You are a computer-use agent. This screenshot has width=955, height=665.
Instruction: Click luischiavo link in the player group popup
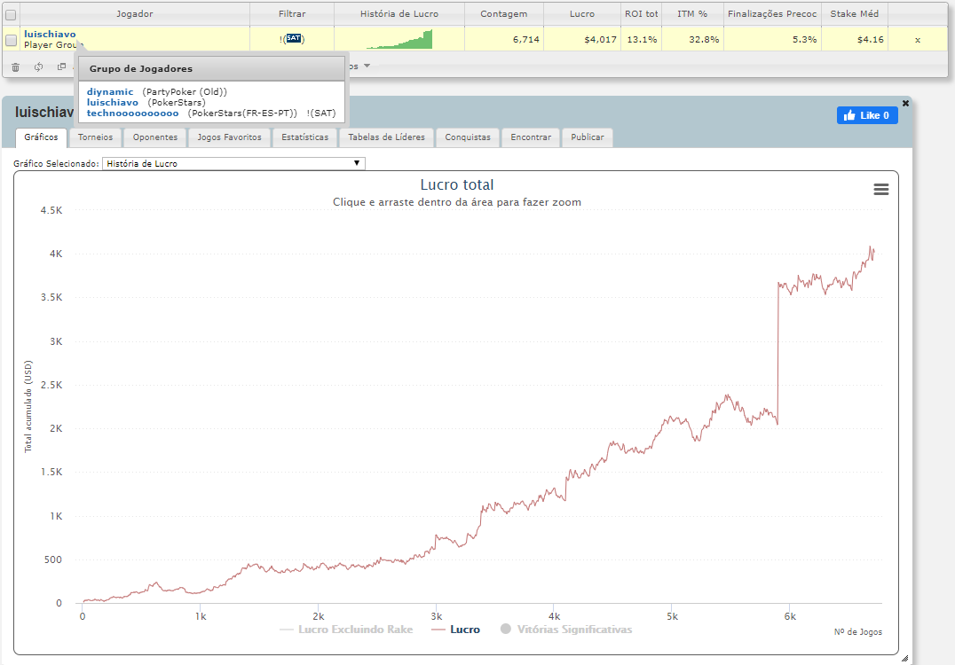[x=112, y=102]
